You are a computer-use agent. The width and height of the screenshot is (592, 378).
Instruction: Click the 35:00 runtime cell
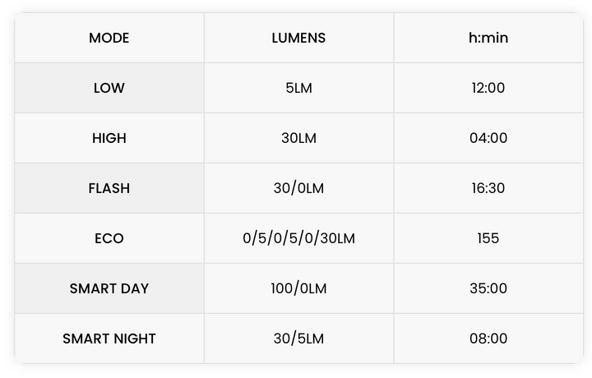click(x=488, y=288)
